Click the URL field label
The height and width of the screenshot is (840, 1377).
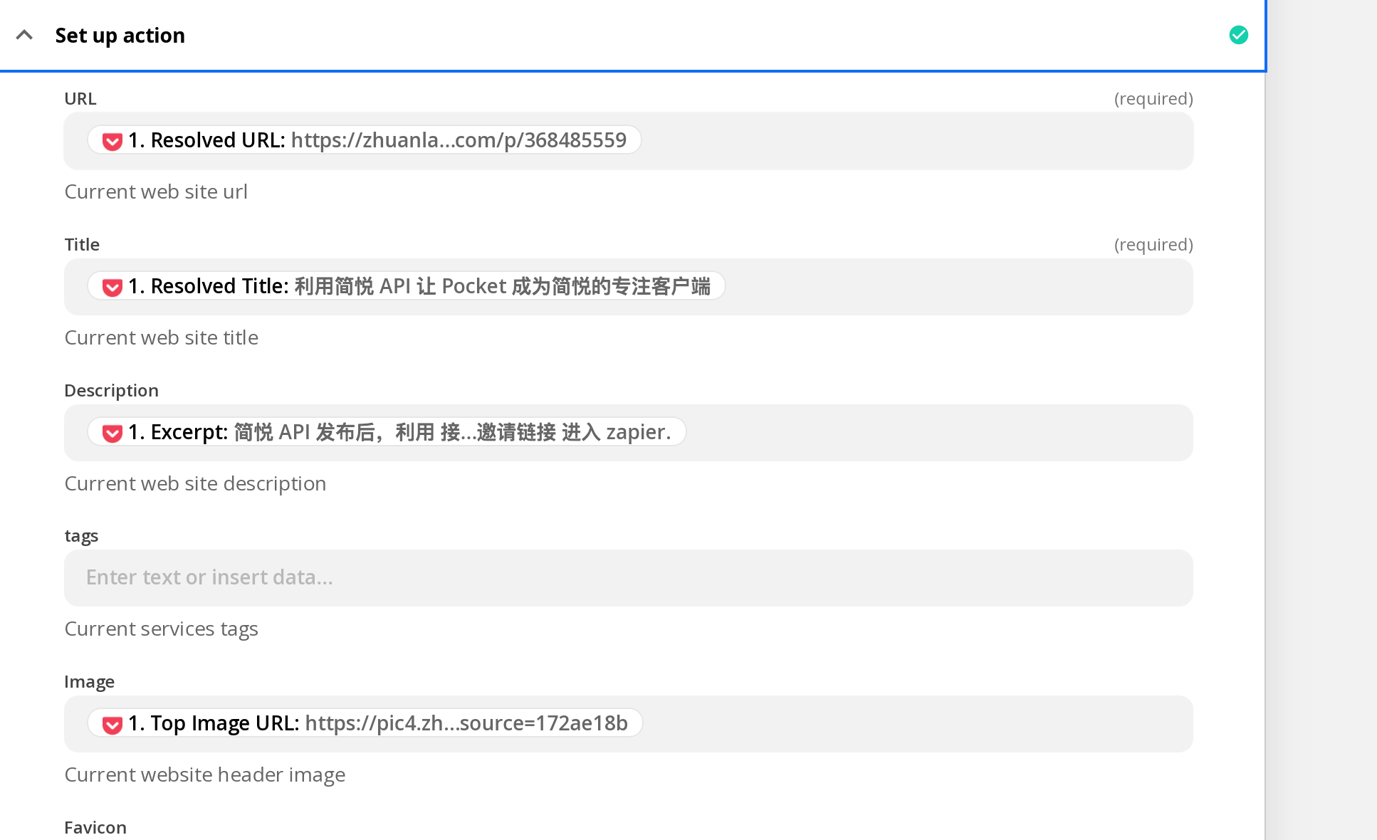click(80, 99)
